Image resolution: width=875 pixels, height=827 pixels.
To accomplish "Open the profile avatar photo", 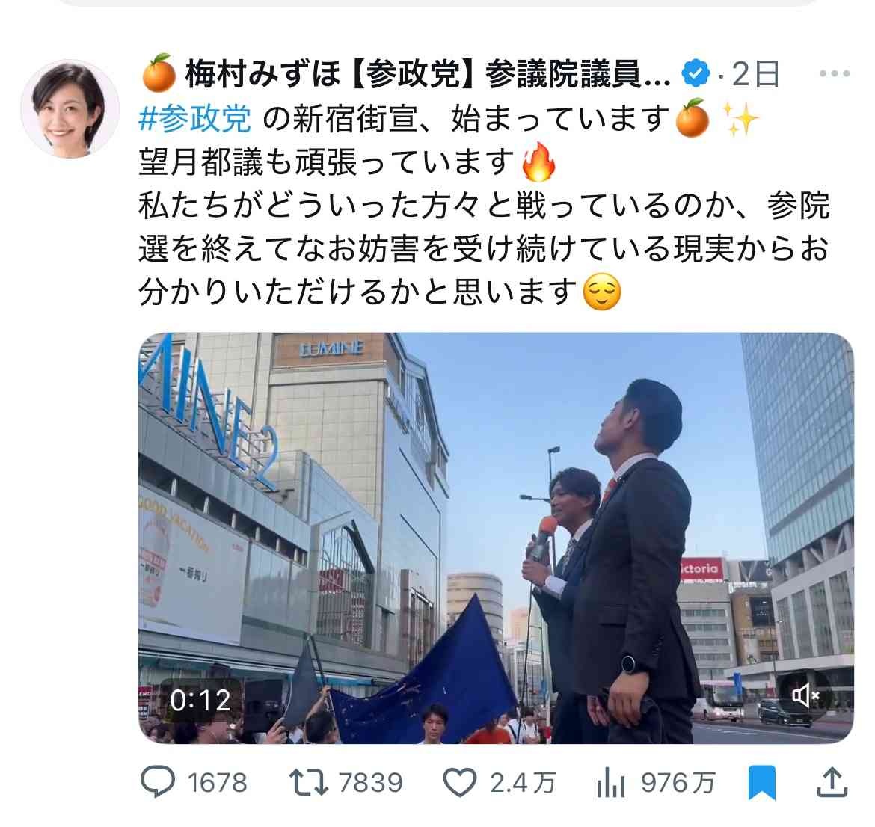I will point(70,109).
